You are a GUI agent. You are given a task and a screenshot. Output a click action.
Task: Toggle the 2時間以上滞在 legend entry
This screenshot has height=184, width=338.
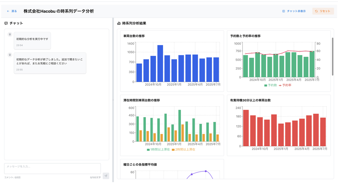coord(183,150)
